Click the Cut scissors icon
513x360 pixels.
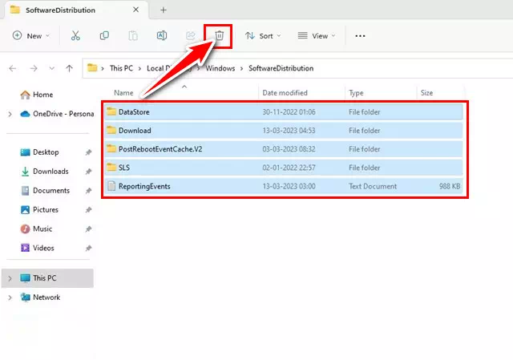click(75, 35)
